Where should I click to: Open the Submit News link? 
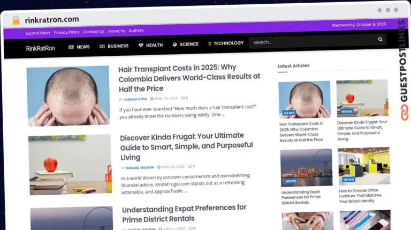38,33
